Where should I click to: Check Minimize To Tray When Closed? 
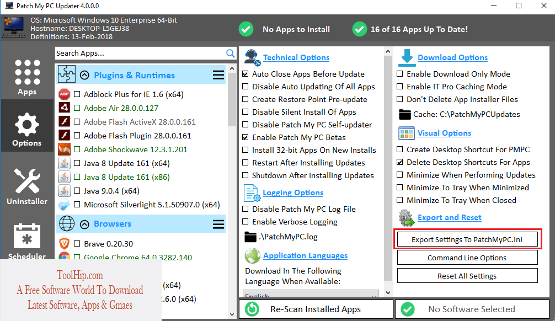tap(399, 200)
